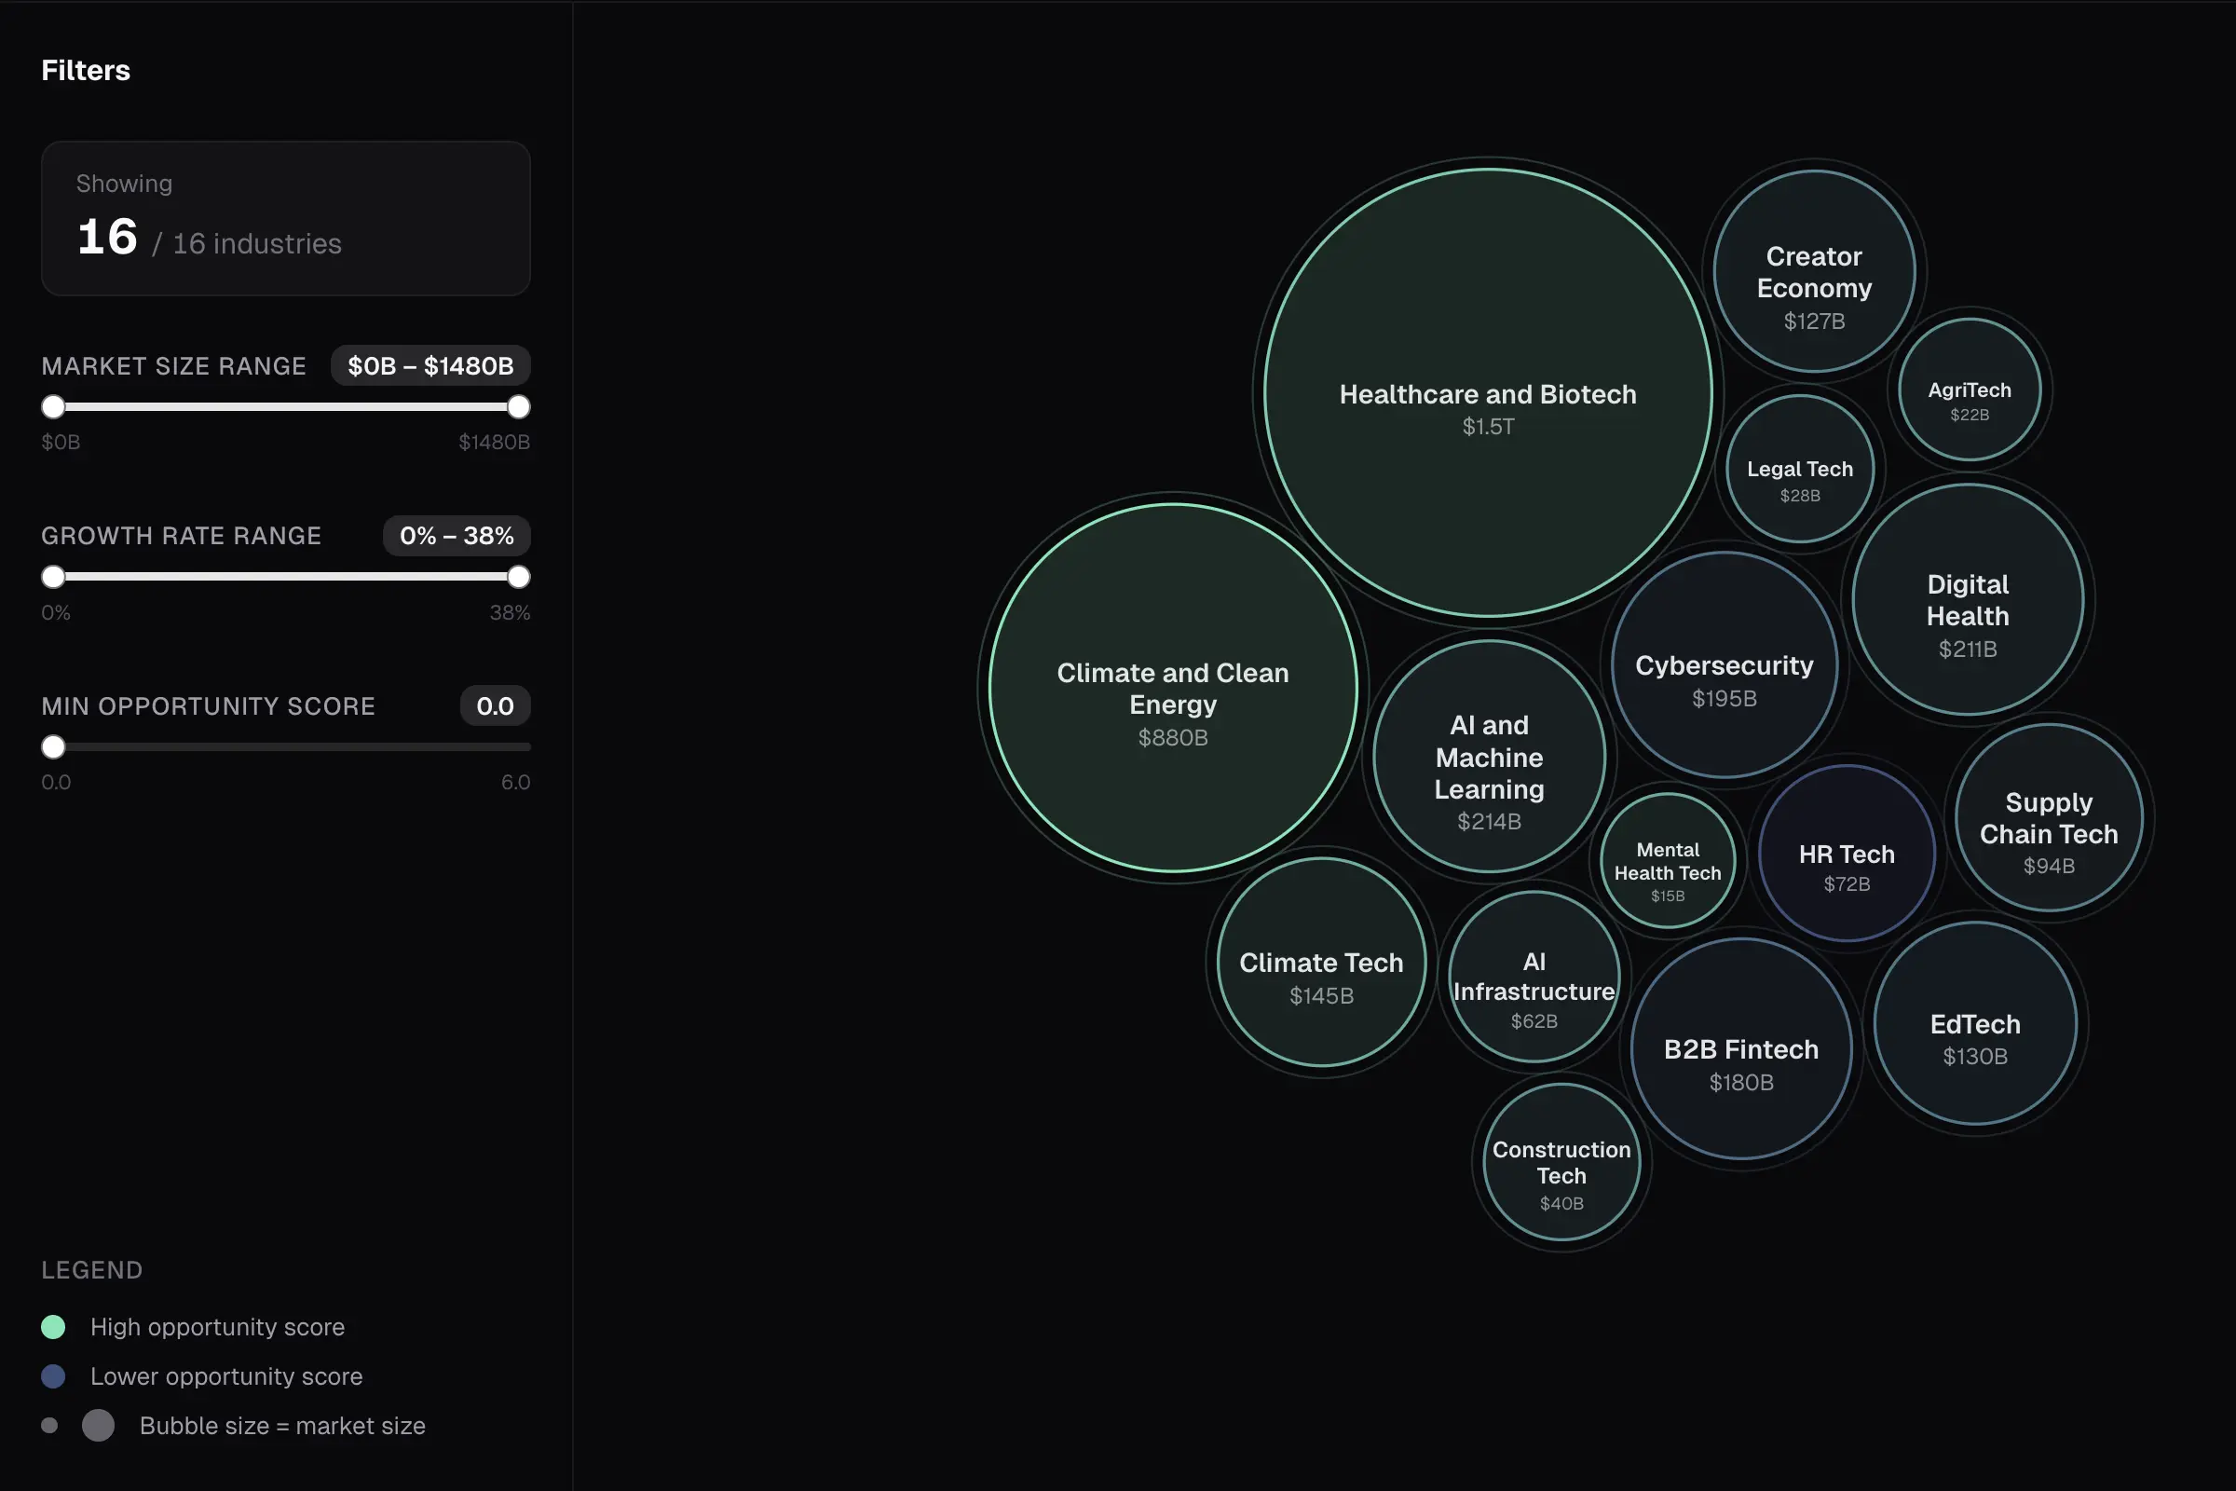Image resolution: width=2236 pixels, height=1491 pixels.
Task: Click the Supply Chain Tech bubble
Action: (2049, 829)
